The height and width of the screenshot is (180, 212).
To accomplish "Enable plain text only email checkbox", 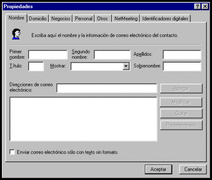I will point(12,152).
